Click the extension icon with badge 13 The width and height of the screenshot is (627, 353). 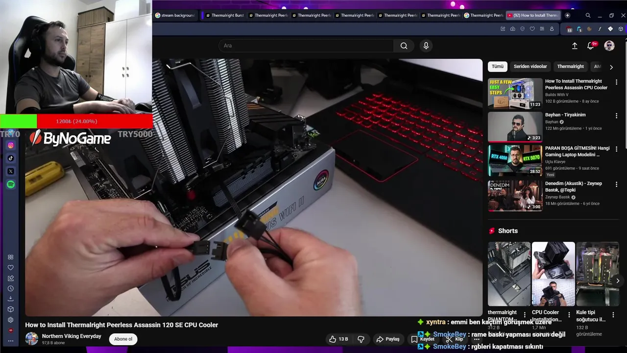coord(569,29)
